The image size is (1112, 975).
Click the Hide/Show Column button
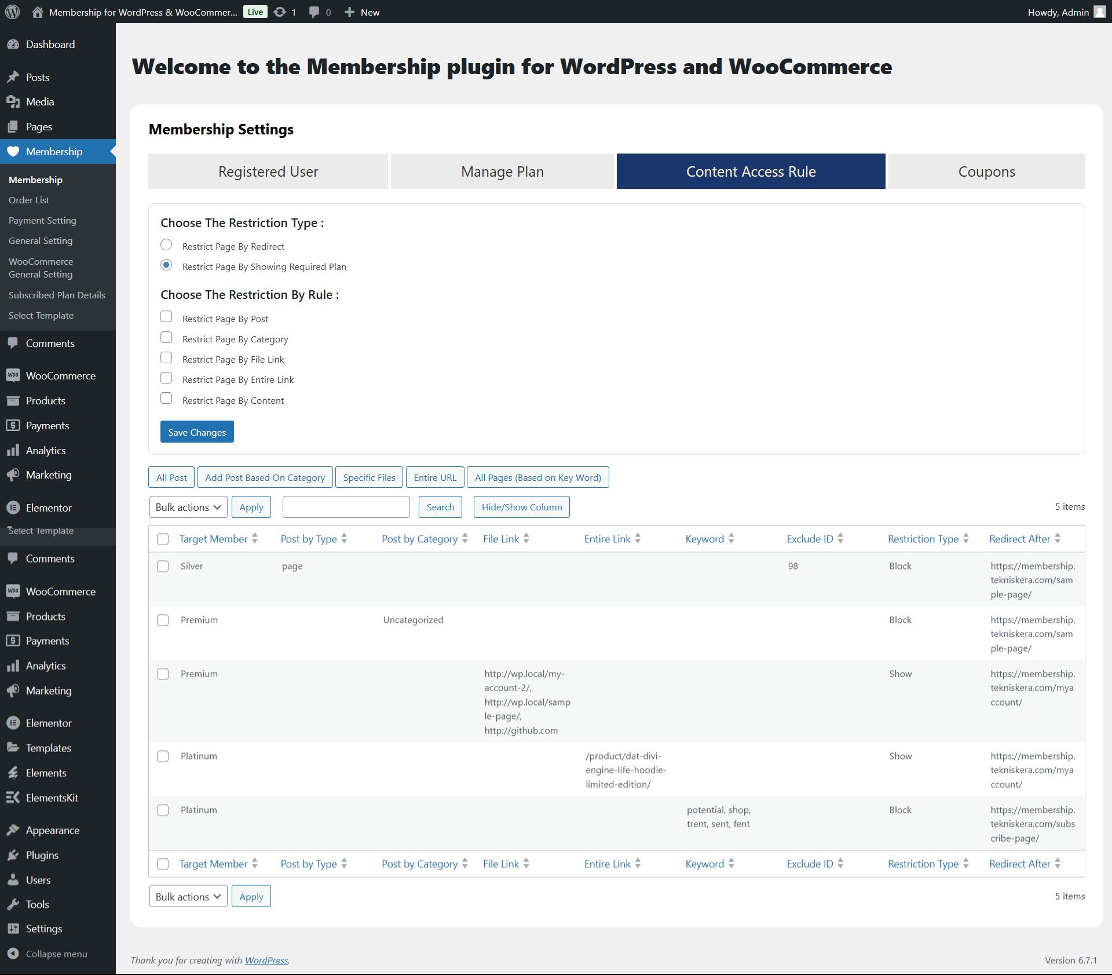(x=521, y=507)
